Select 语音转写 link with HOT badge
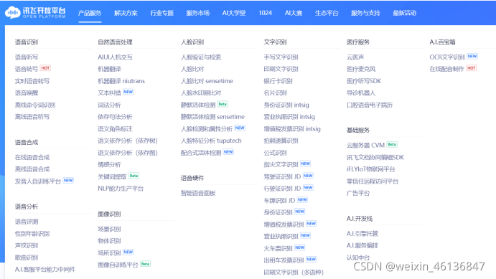Viewport: 496px width, 279px height. [x=27, y=69]
